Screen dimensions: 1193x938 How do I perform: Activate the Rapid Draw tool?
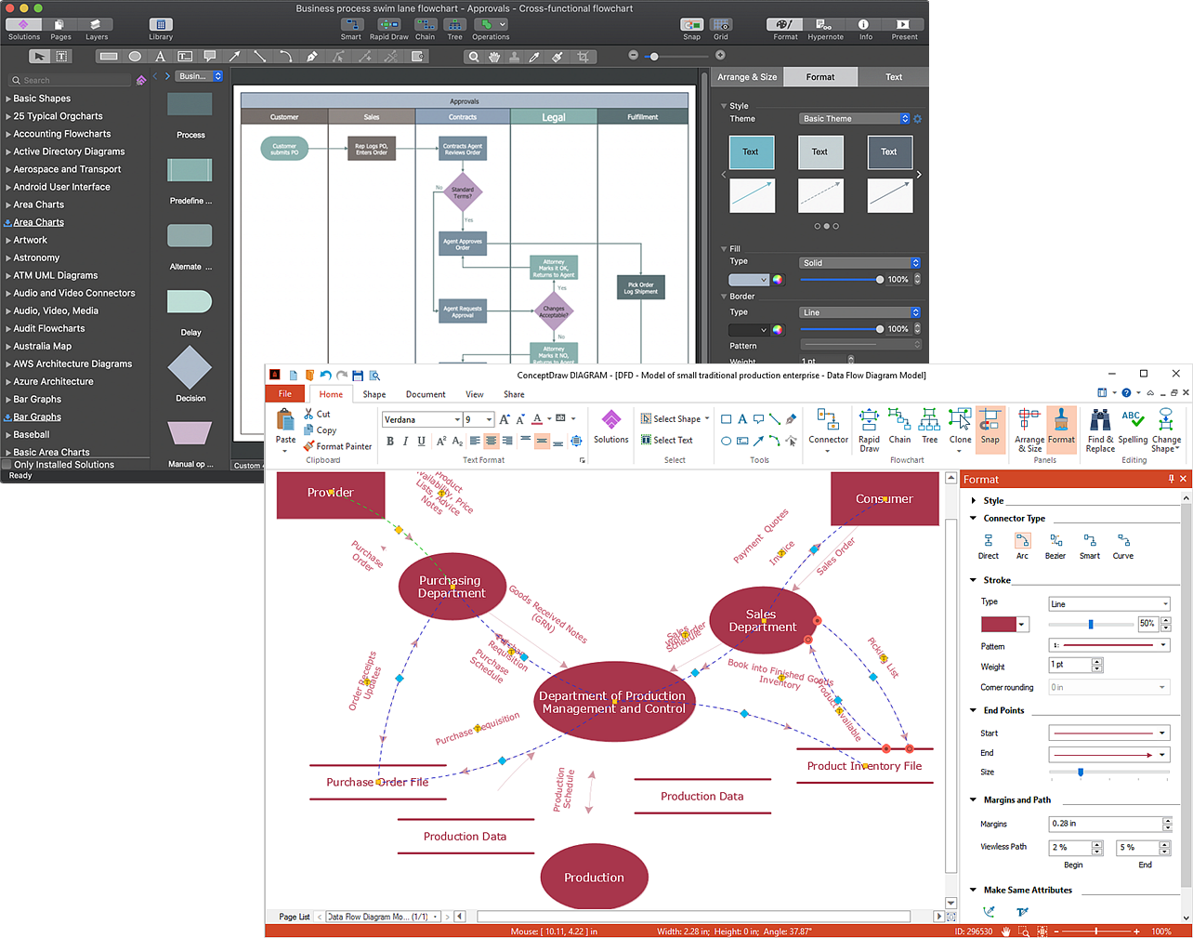(x=868, y=430)
